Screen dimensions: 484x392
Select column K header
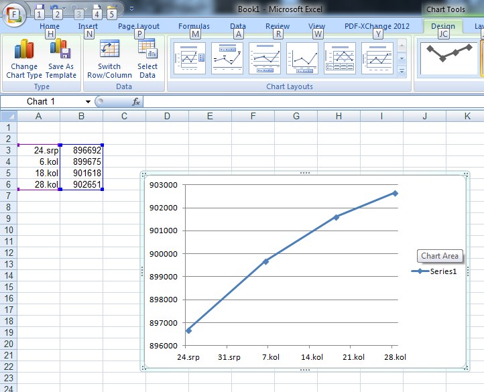pyautogui.click(x=467, y=116)
